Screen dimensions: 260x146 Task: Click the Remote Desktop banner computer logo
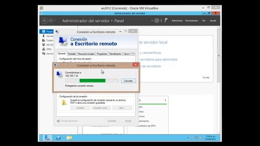click(63, 41)
